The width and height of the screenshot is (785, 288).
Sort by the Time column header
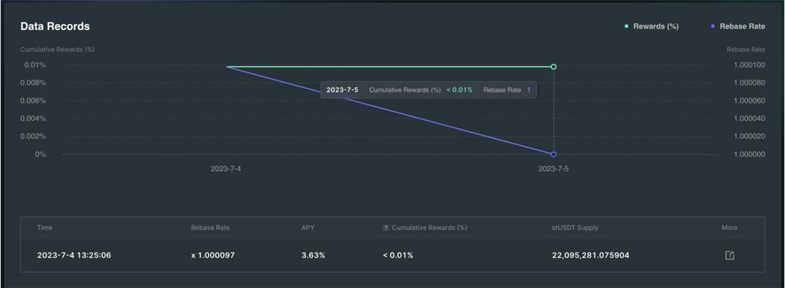(45, 228)
